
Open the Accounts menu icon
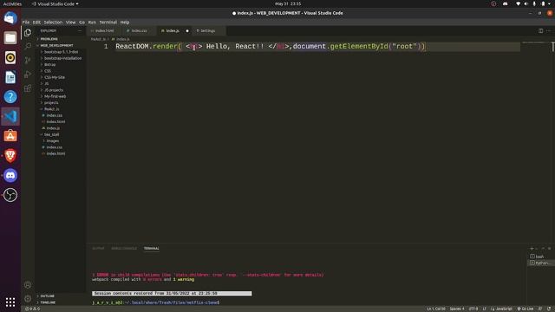28,285
